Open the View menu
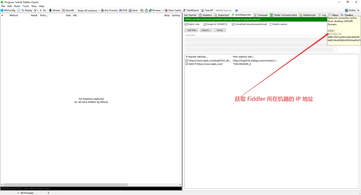This screenshot has height=195, width=361. coord(34,6)
